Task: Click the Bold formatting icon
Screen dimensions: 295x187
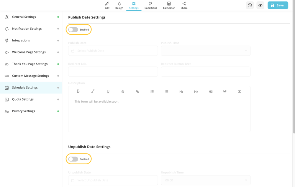Action: 78,91
